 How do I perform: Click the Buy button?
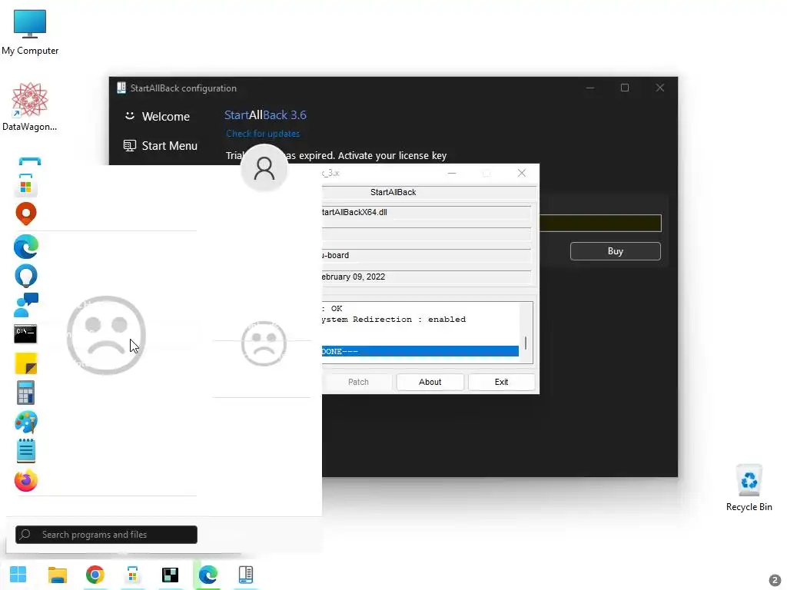point(616,251)
